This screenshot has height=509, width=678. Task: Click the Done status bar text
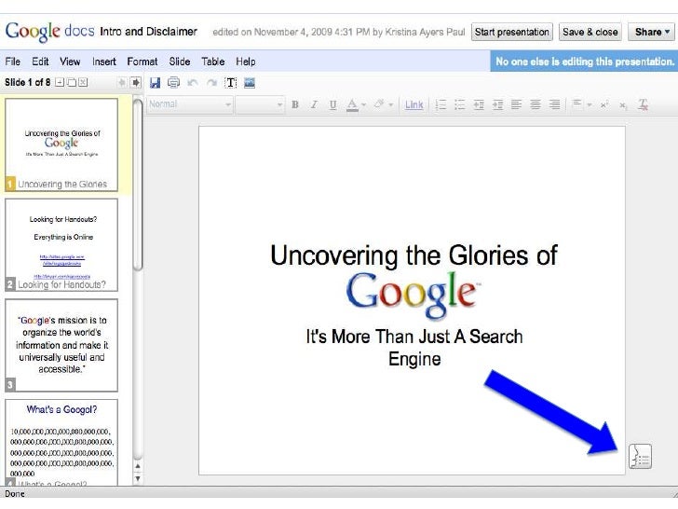coord(15,494)
